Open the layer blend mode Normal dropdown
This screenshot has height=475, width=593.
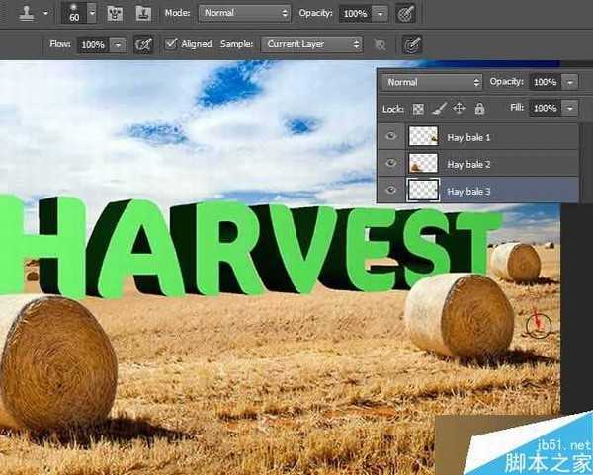(x=432, y=82)
